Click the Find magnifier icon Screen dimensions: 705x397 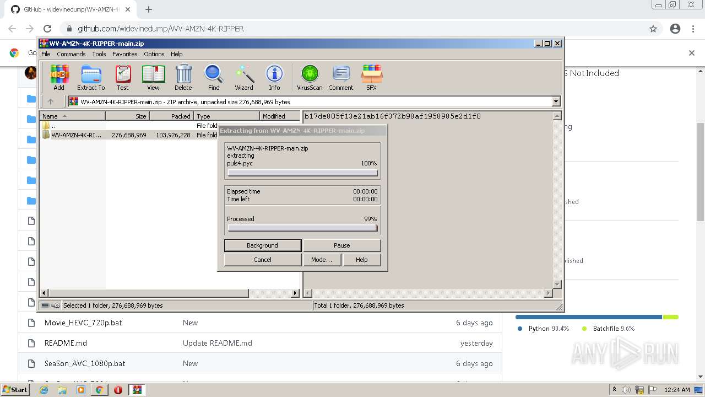(x=214, y=77)
